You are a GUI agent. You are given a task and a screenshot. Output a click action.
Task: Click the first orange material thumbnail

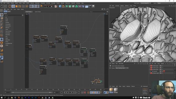tap(111, 90)
